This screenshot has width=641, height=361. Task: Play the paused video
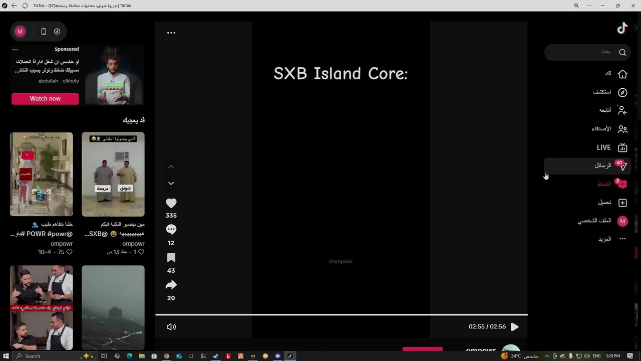pos(515,327)
